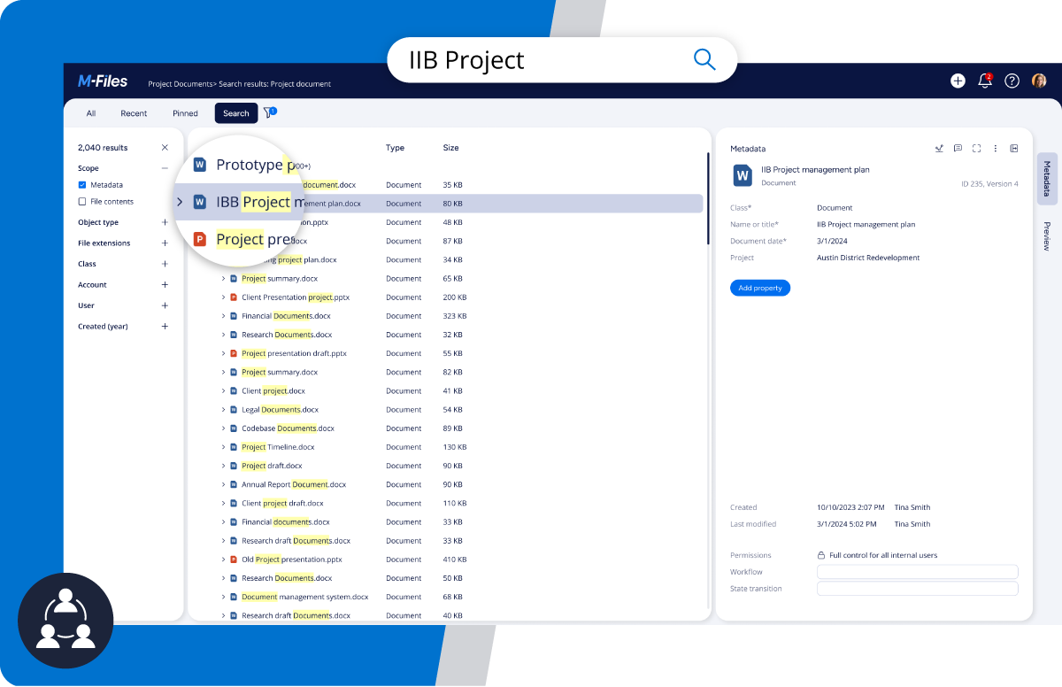Expand the Created (year) filter
Screen dimensions: 1062x687
pyautogui.click(x=165, y=326)
